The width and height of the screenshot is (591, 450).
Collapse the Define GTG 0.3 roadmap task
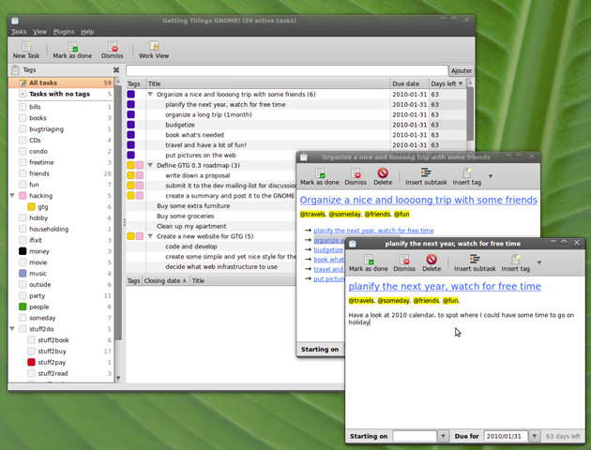150,165
